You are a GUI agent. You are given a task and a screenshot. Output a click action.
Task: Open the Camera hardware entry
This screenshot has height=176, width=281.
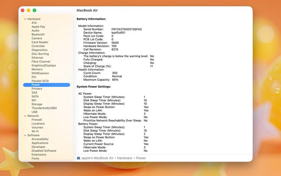click(37, 38)
